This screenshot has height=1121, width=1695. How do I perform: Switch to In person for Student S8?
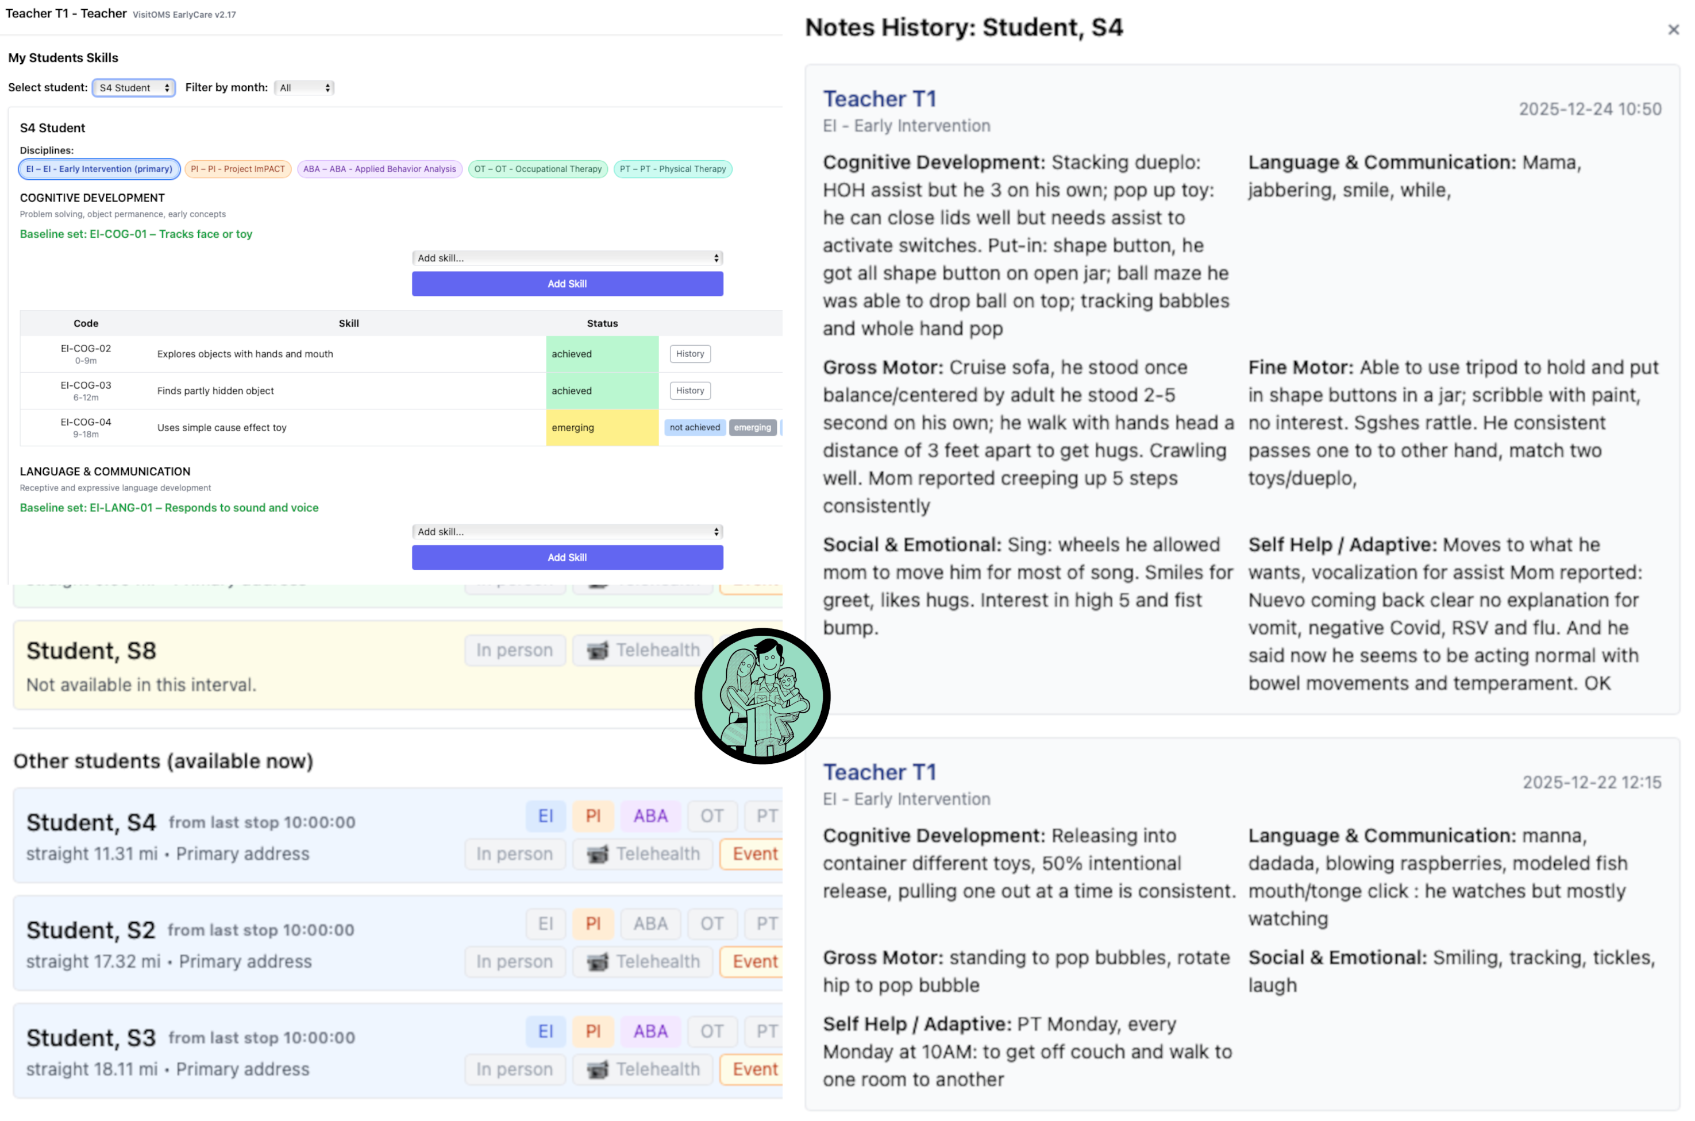514,650
